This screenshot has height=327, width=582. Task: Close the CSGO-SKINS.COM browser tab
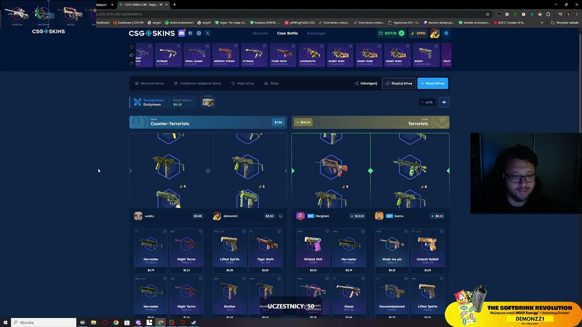166,5
